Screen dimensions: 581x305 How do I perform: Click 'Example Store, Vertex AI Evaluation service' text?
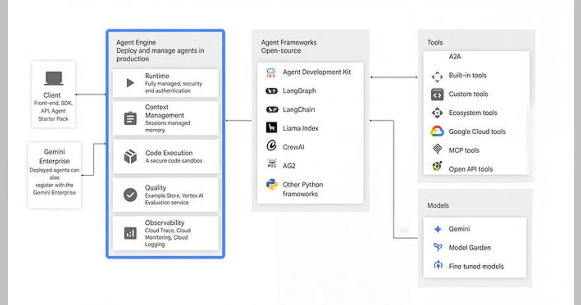pos(174,199)
